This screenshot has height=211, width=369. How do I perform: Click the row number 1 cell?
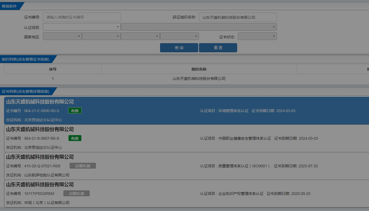pyautogui.click(x=53, y=79)
